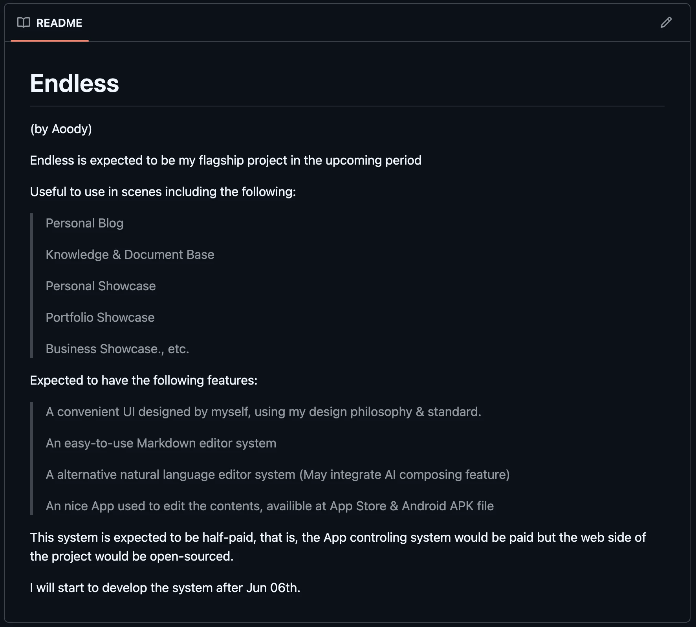Viewport: 696px width, 627px height.
Task: Click 'Knowledge & Document Base' line
Action: tap(130, 255)
